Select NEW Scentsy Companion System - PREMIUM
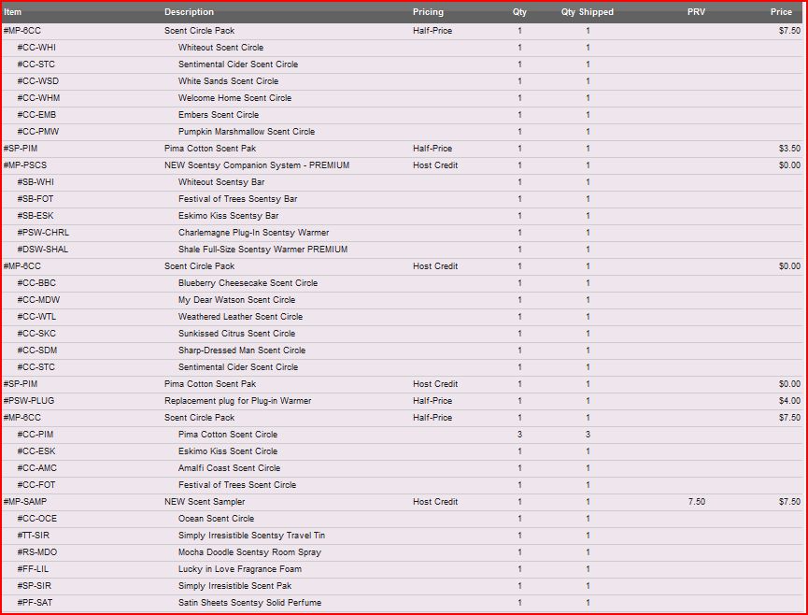This screenshot has height=615, width=808. point(257,164)
